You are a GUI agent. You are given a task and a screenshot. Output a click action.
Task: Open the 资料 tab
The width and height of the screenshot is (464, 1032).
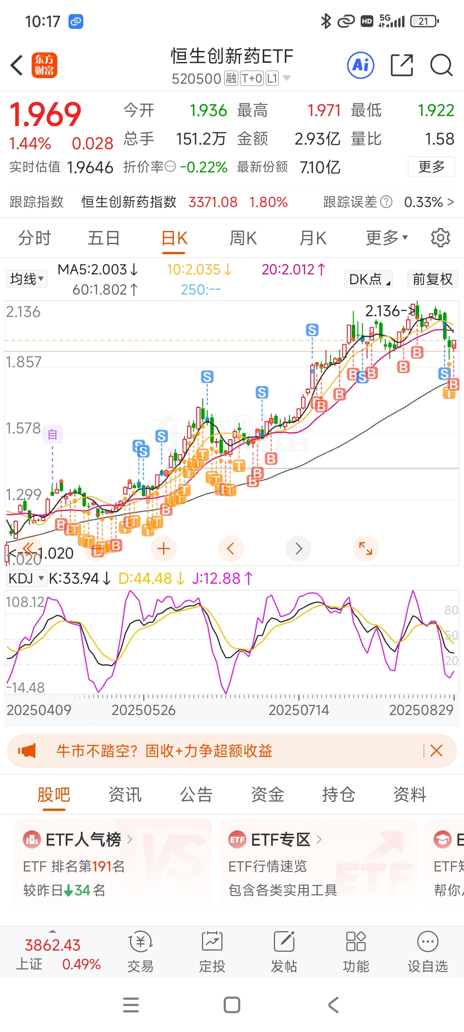(x=410, y=795)
